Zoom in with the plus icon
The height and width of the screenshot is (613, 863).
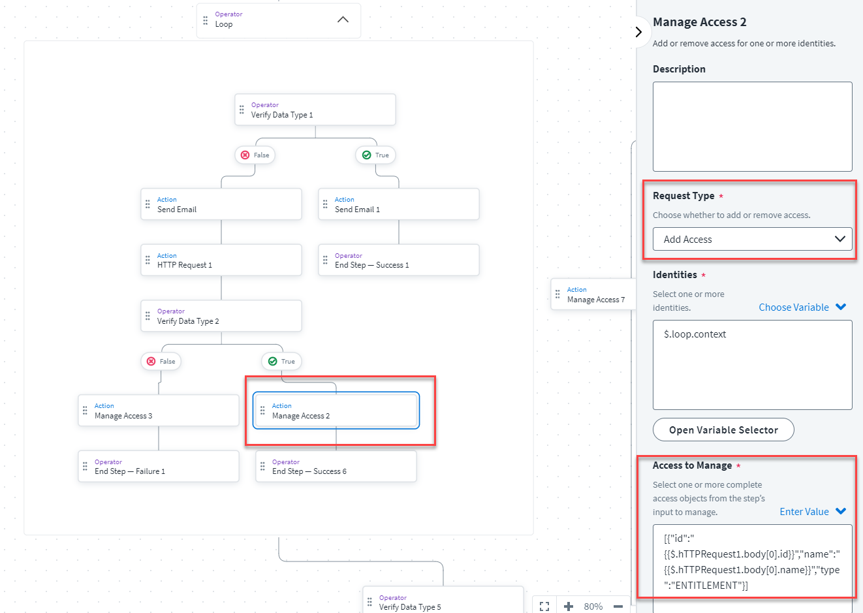click(569, 606)
